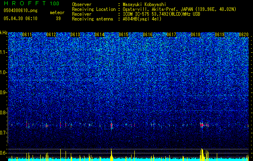Click the Receiving antenna label
Image resolution: width=253 pixels, height=161 pixels.
pyautogui.click(x=93, y=19)
